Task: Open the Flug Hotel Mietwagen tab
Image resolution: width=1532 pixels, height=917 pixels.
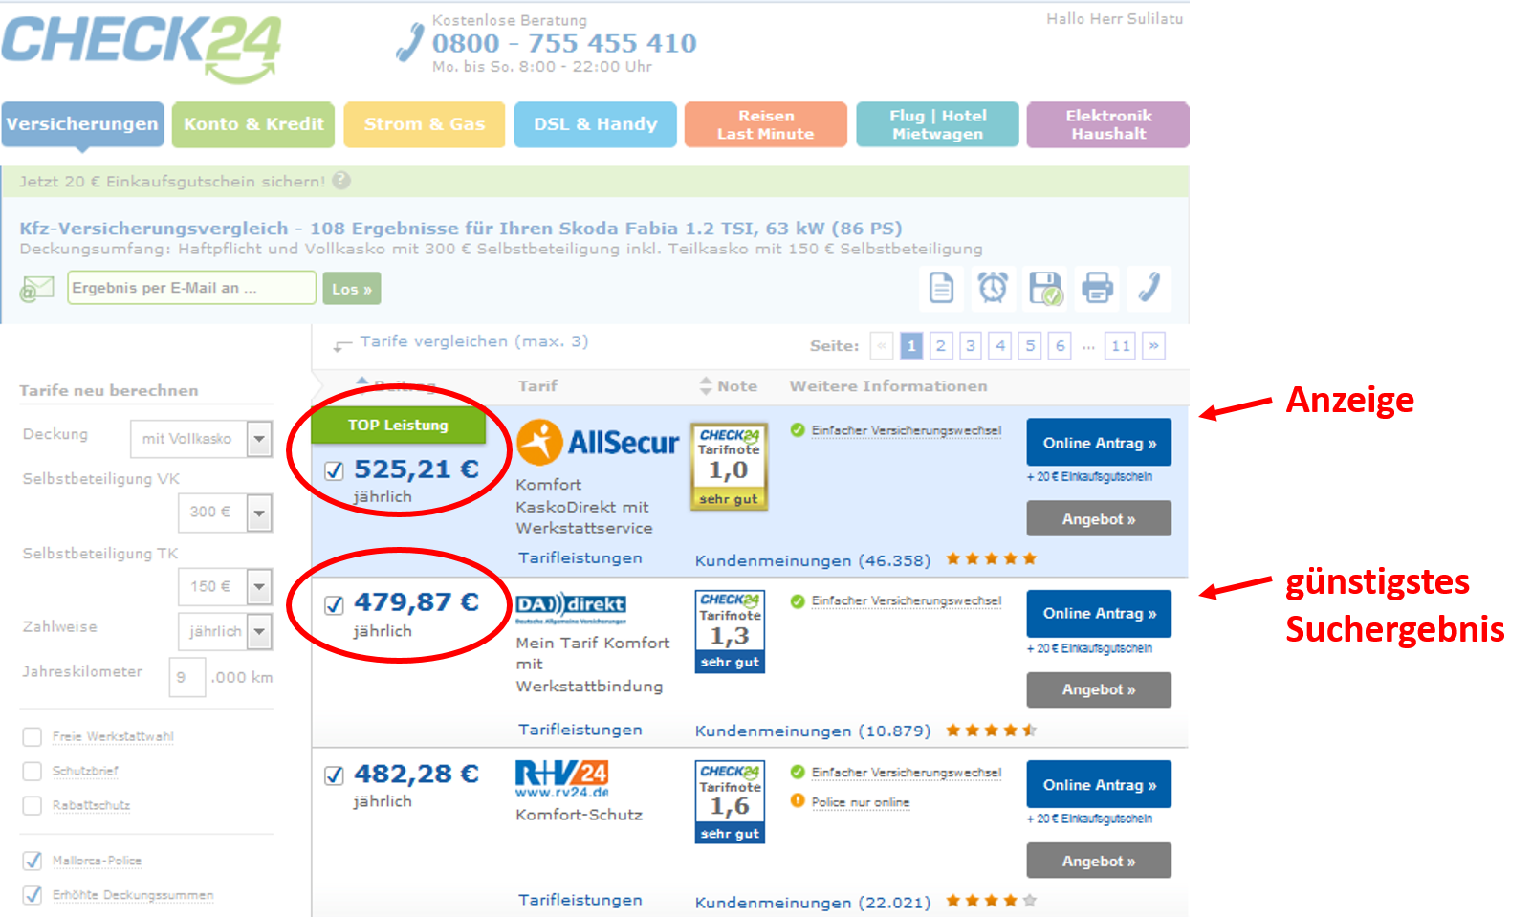Action: pos(937,124)
